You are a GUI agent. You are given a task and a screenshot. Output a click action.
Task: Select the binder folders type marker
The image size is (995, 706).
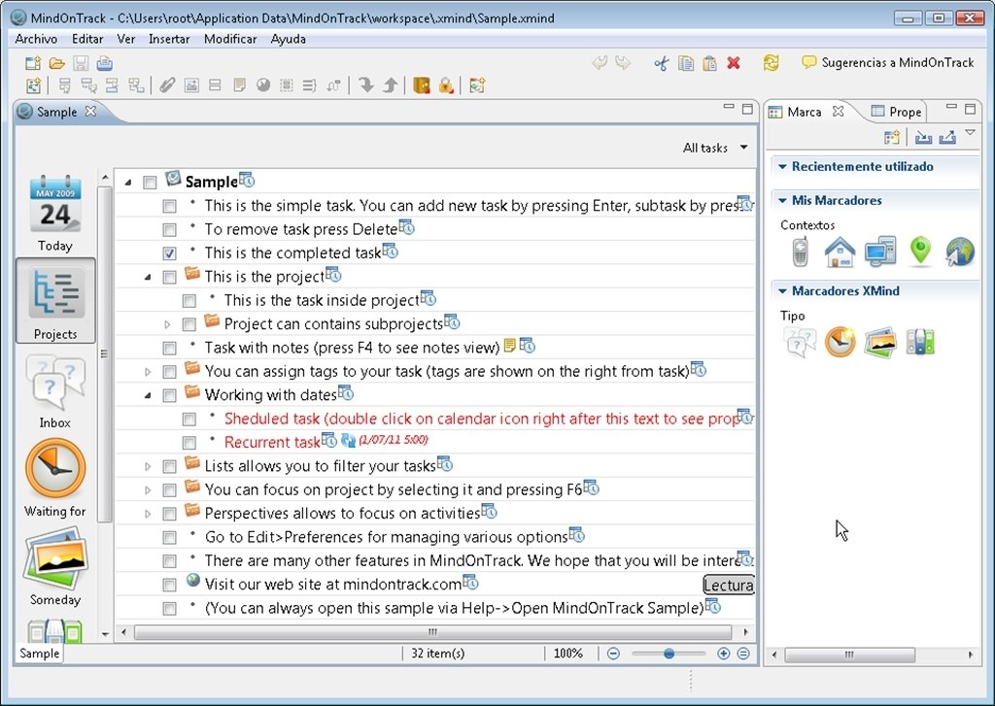pyautogui.click(x=920, y=343)
